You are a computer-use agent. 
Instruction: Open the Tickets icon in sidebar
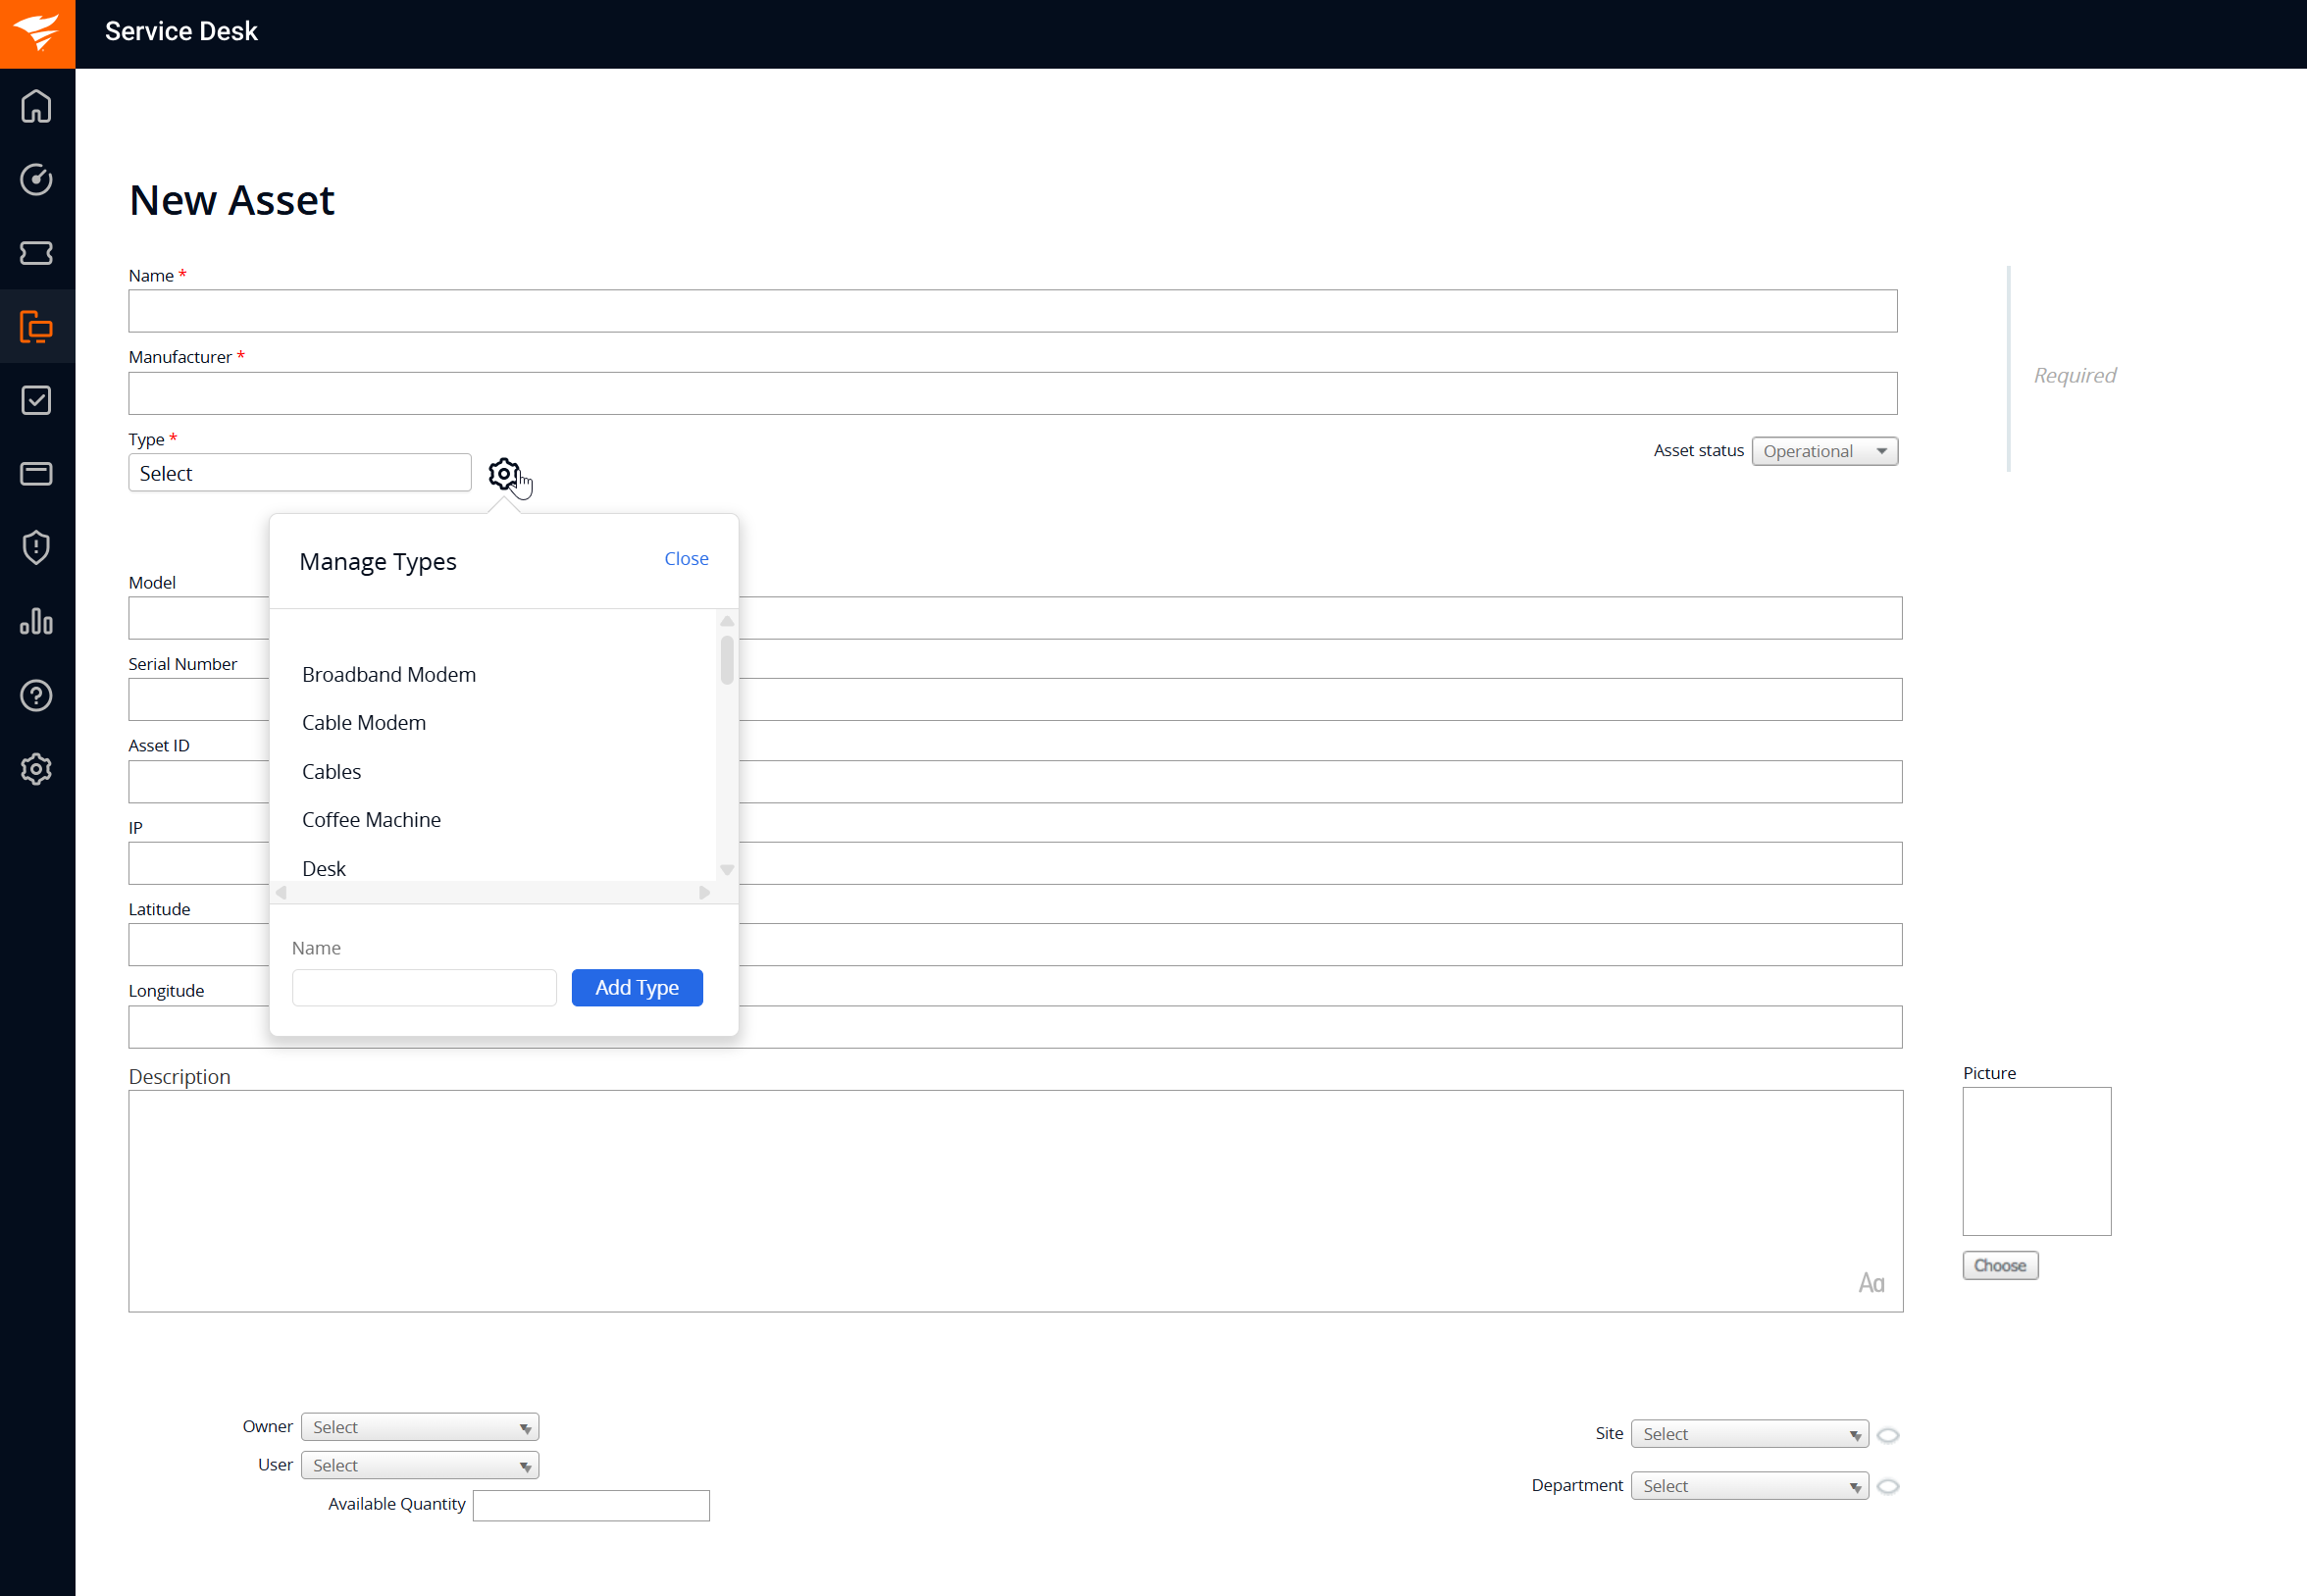pyautogui.click(x=36, y=253)
